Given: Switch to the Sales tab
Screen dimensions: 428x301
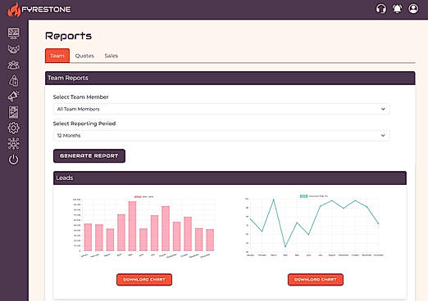Looking at the screenshot, I should 112,56.
